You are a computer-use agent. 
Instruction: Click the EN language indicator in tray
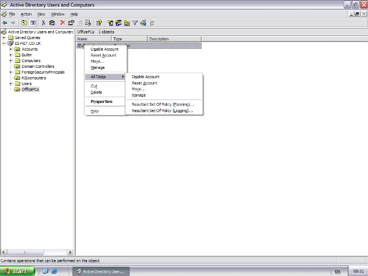tap(338, 271)
